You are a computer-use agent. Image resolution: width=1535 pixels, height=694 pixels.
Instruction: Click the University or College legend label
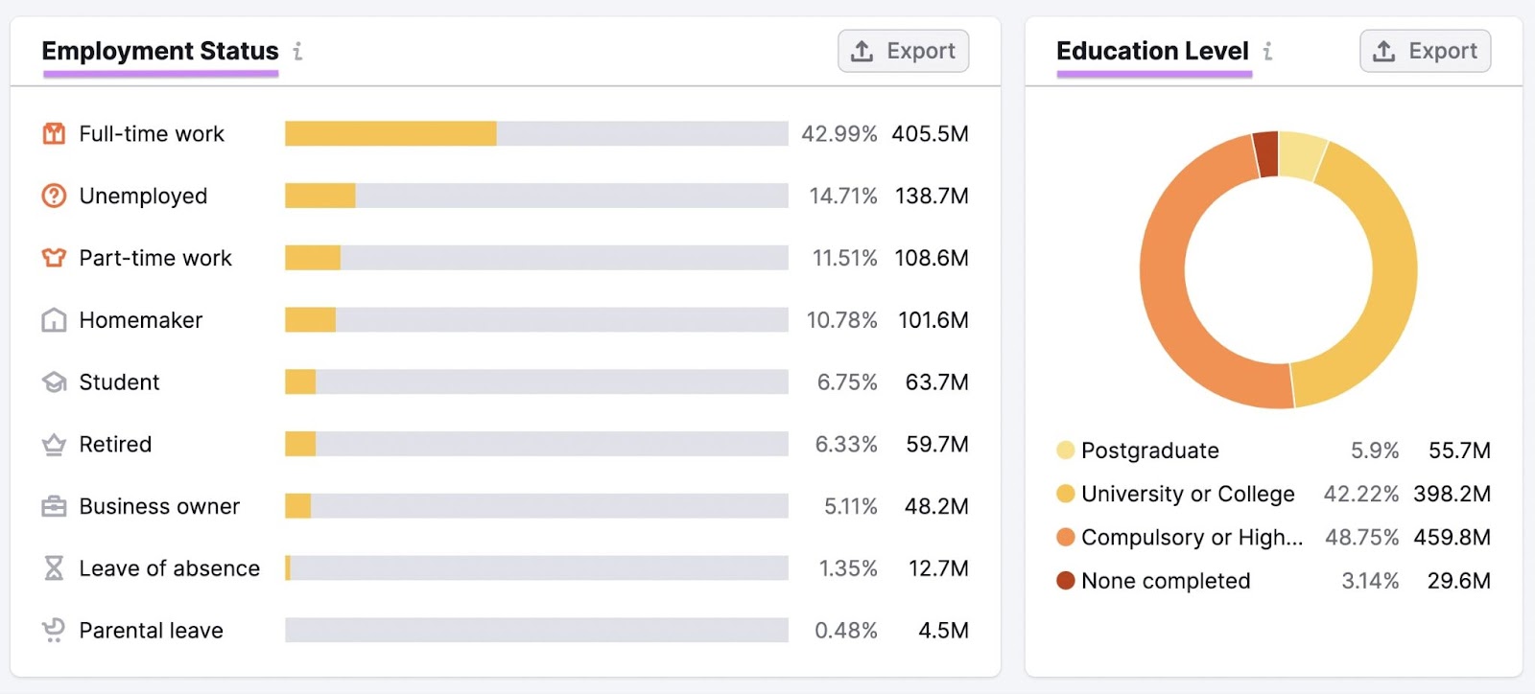(x=1187, y=494)
